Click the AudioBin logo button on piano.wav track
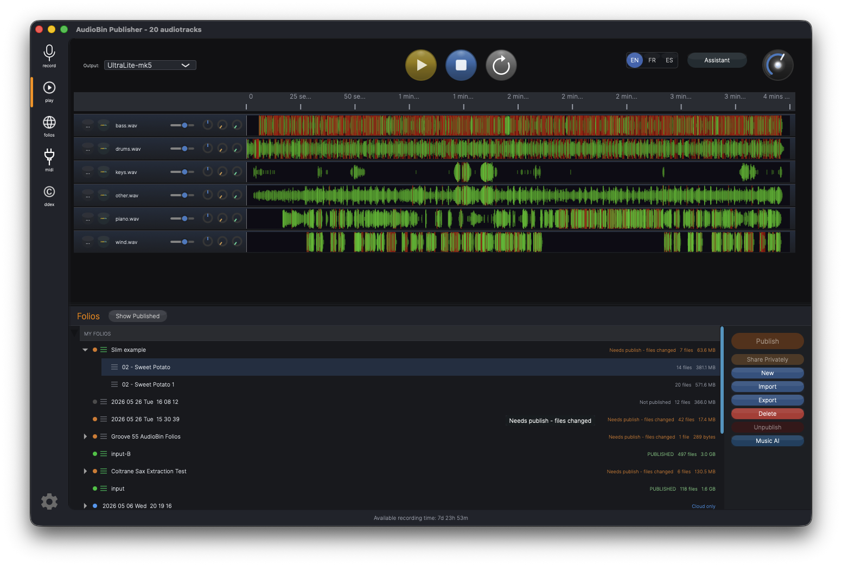This screenshot has width=842, height=566. (x=104, y=218)
